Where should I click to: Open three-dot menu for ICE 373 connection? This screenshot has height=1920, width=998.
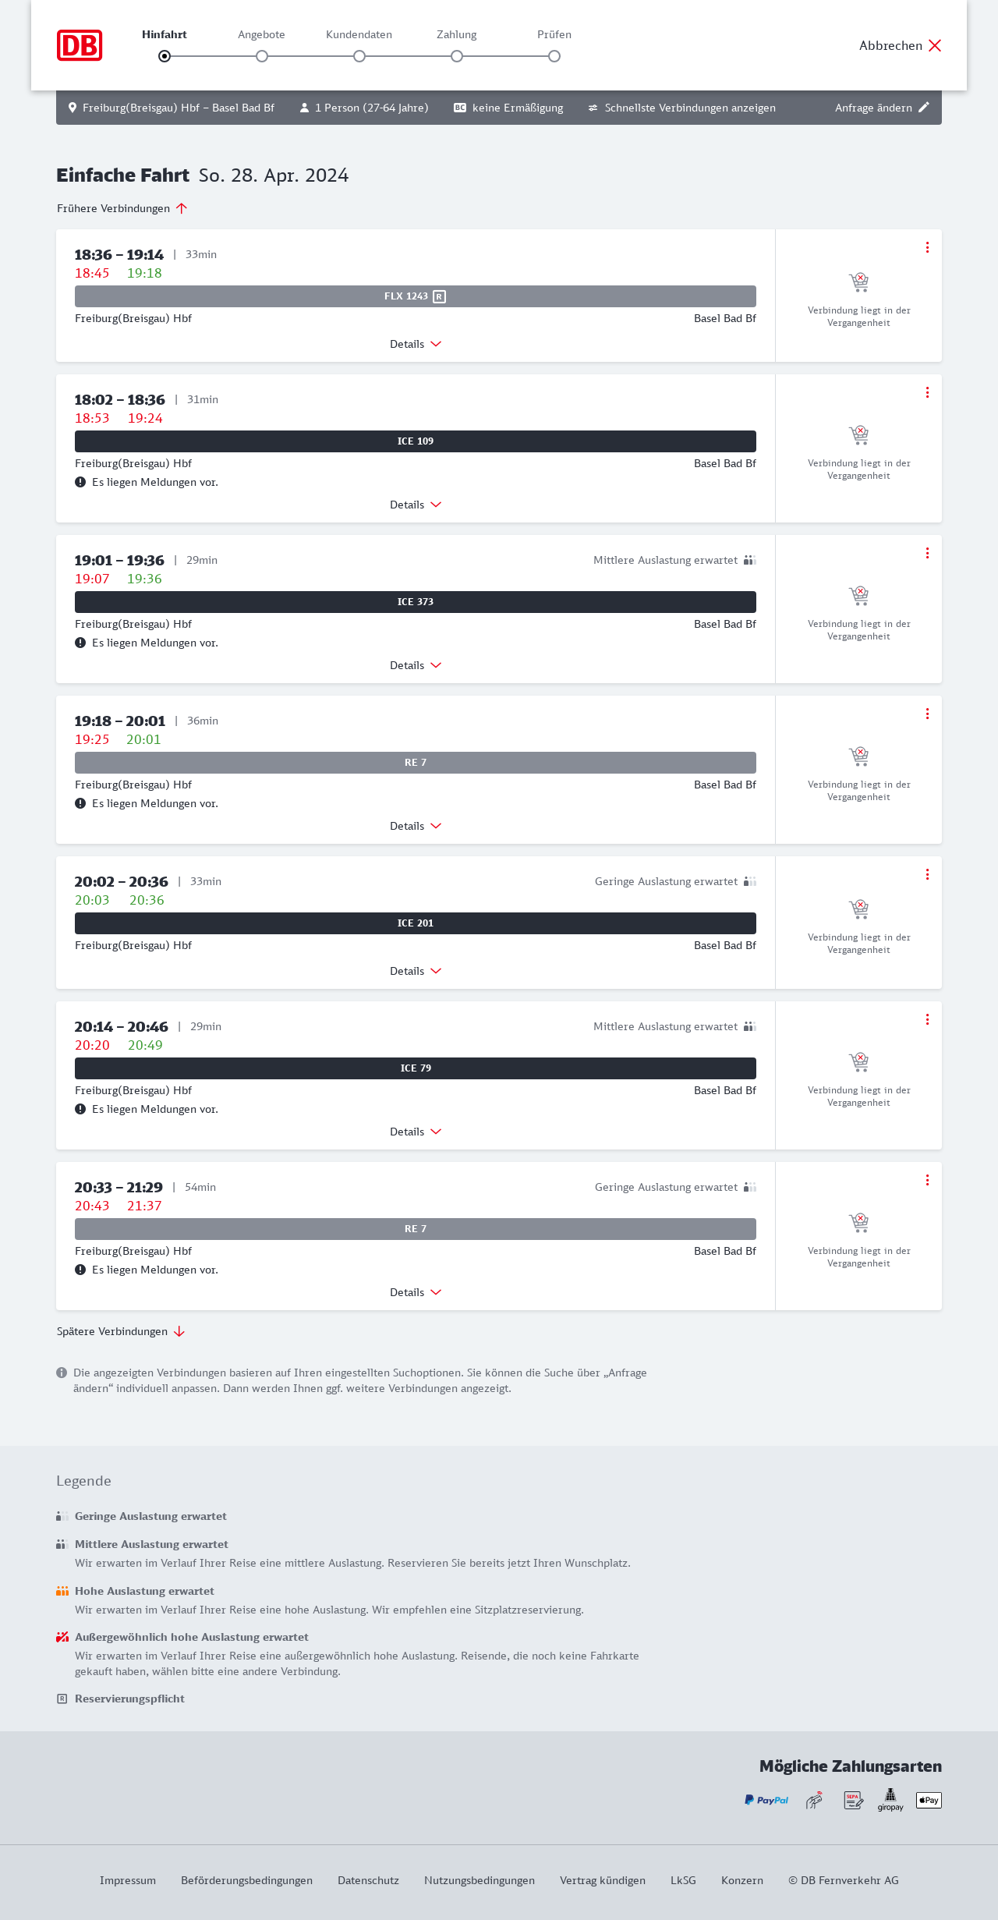[927, 553]
